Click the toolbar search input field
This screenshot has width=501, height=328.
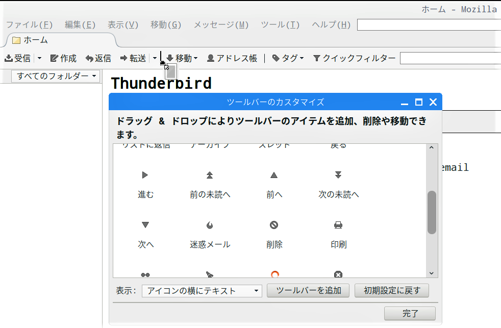coord(450,58)
